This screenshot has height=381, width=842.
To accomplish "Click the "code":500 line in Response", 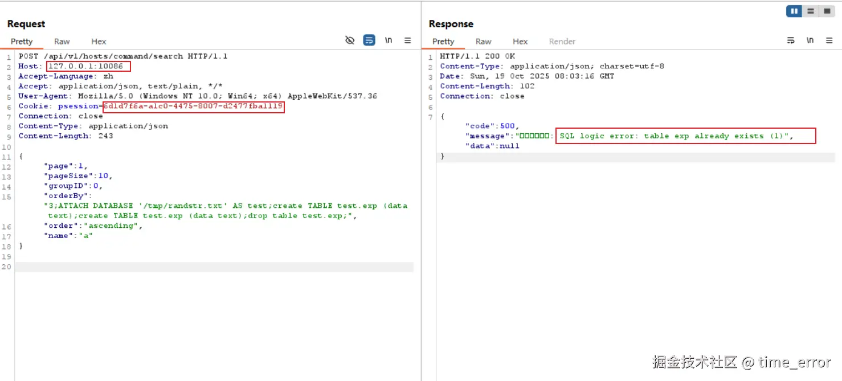I will click(492, 126).
